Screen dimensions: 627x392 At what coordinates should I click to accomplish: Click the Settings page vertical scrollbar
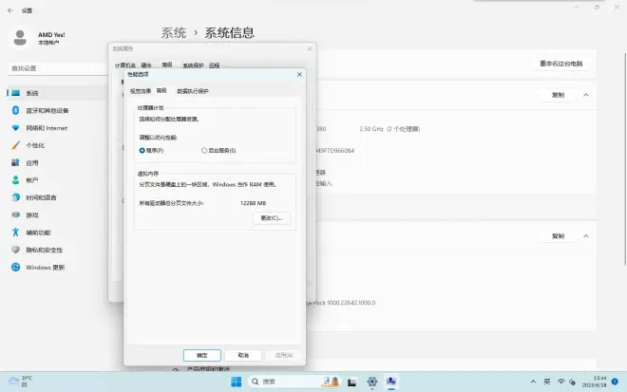(625, 159)
